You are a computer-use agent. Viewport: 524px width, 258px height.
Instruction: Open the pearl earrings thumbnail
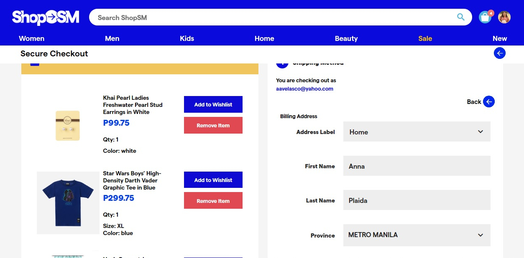tap(68, 125)
